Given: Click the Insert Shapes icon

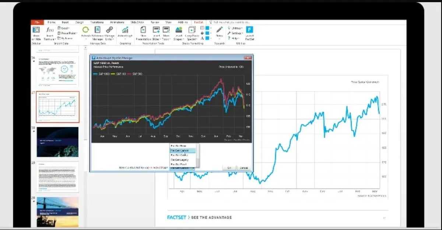Looking at the screenshot, I should pyautogui.click(x=179, y=30).
